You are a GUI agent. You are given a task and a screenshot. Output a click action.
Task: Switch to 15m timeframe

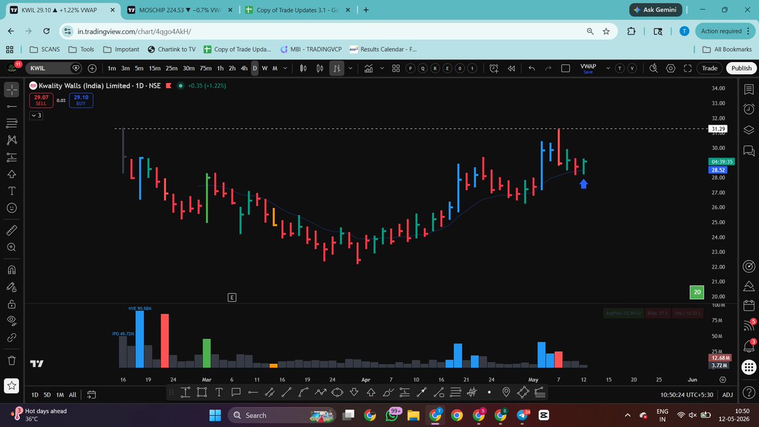click(x=154, y=68)
